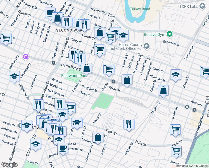Click the Believe Gym label
The width and height of the screenshot is (209, 168).
(x=155, y=35)
